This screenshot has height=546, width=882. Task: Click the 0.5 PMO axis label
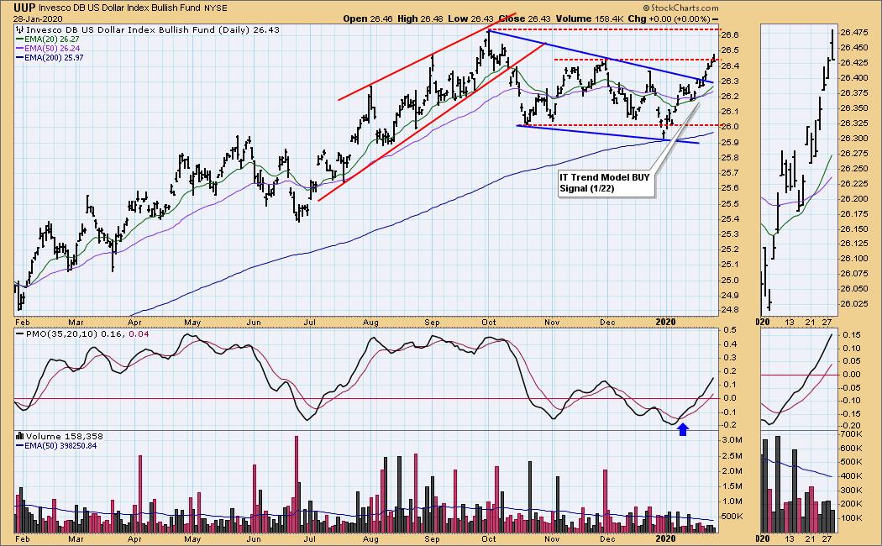point(730,329)
